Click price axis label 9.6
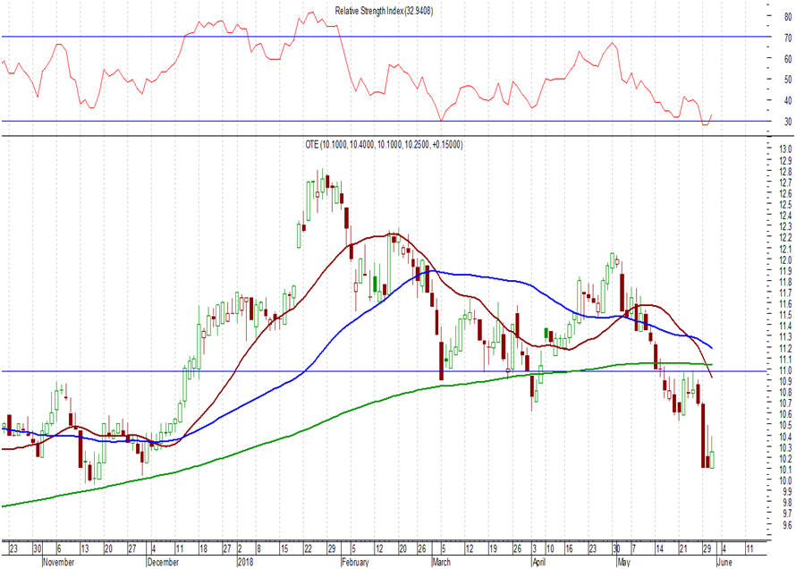The width and height of the screenshot is (796, 569). click(787, 525)
